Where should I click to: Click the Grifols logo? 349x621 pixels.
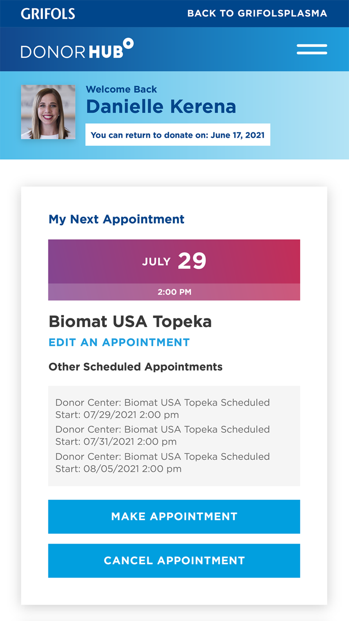(48, 13)
